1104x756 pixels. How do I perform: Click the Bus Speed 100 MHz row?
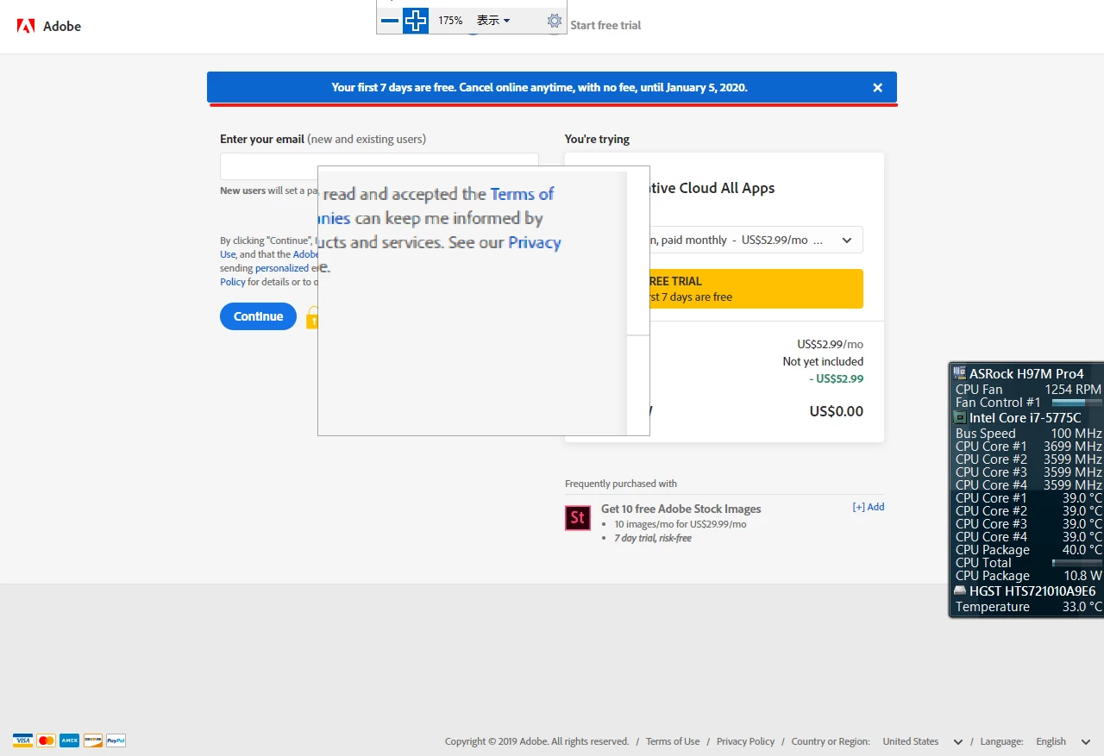coord(1028,434)
